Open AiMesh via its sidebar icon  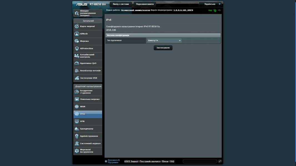point(77,34)
